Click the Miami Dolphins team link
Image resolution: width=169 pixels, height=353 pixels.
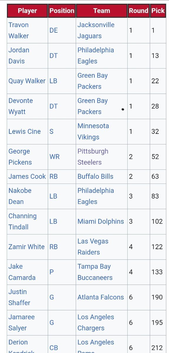101,222
